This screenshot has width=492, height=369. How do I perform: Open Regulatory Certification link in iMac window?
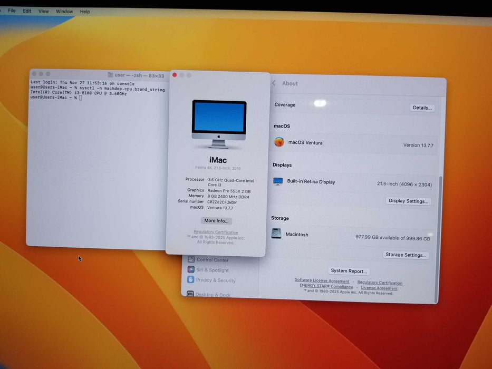coord(216,232)
